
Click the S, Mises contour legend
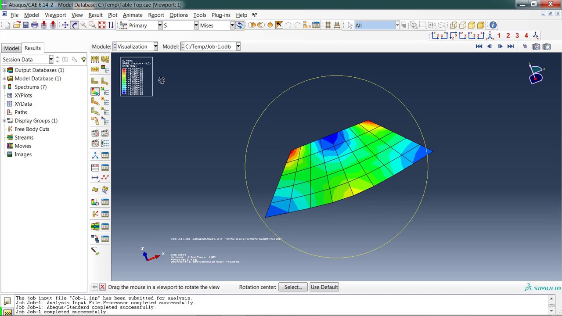click(137, 76)
